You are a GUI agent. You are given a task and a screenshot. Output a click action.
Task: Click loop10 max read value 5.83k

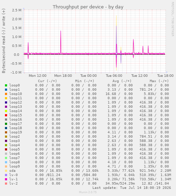149,94
